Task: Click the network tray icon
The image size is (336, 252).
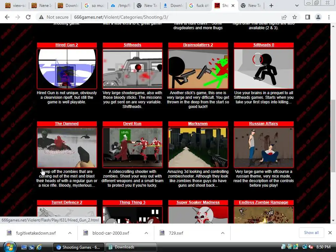Action: (304, 247)
